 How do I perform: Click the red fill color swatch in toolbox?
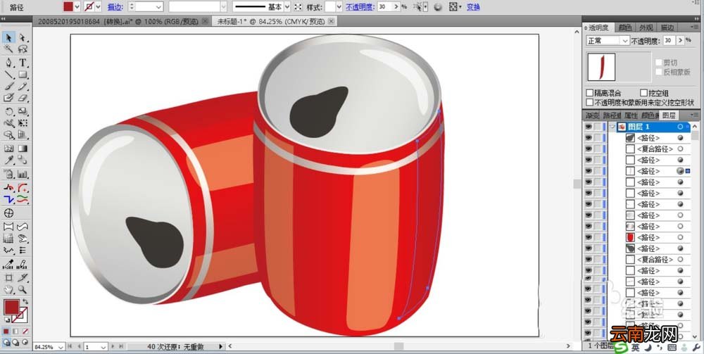click(x=12, y=308)
